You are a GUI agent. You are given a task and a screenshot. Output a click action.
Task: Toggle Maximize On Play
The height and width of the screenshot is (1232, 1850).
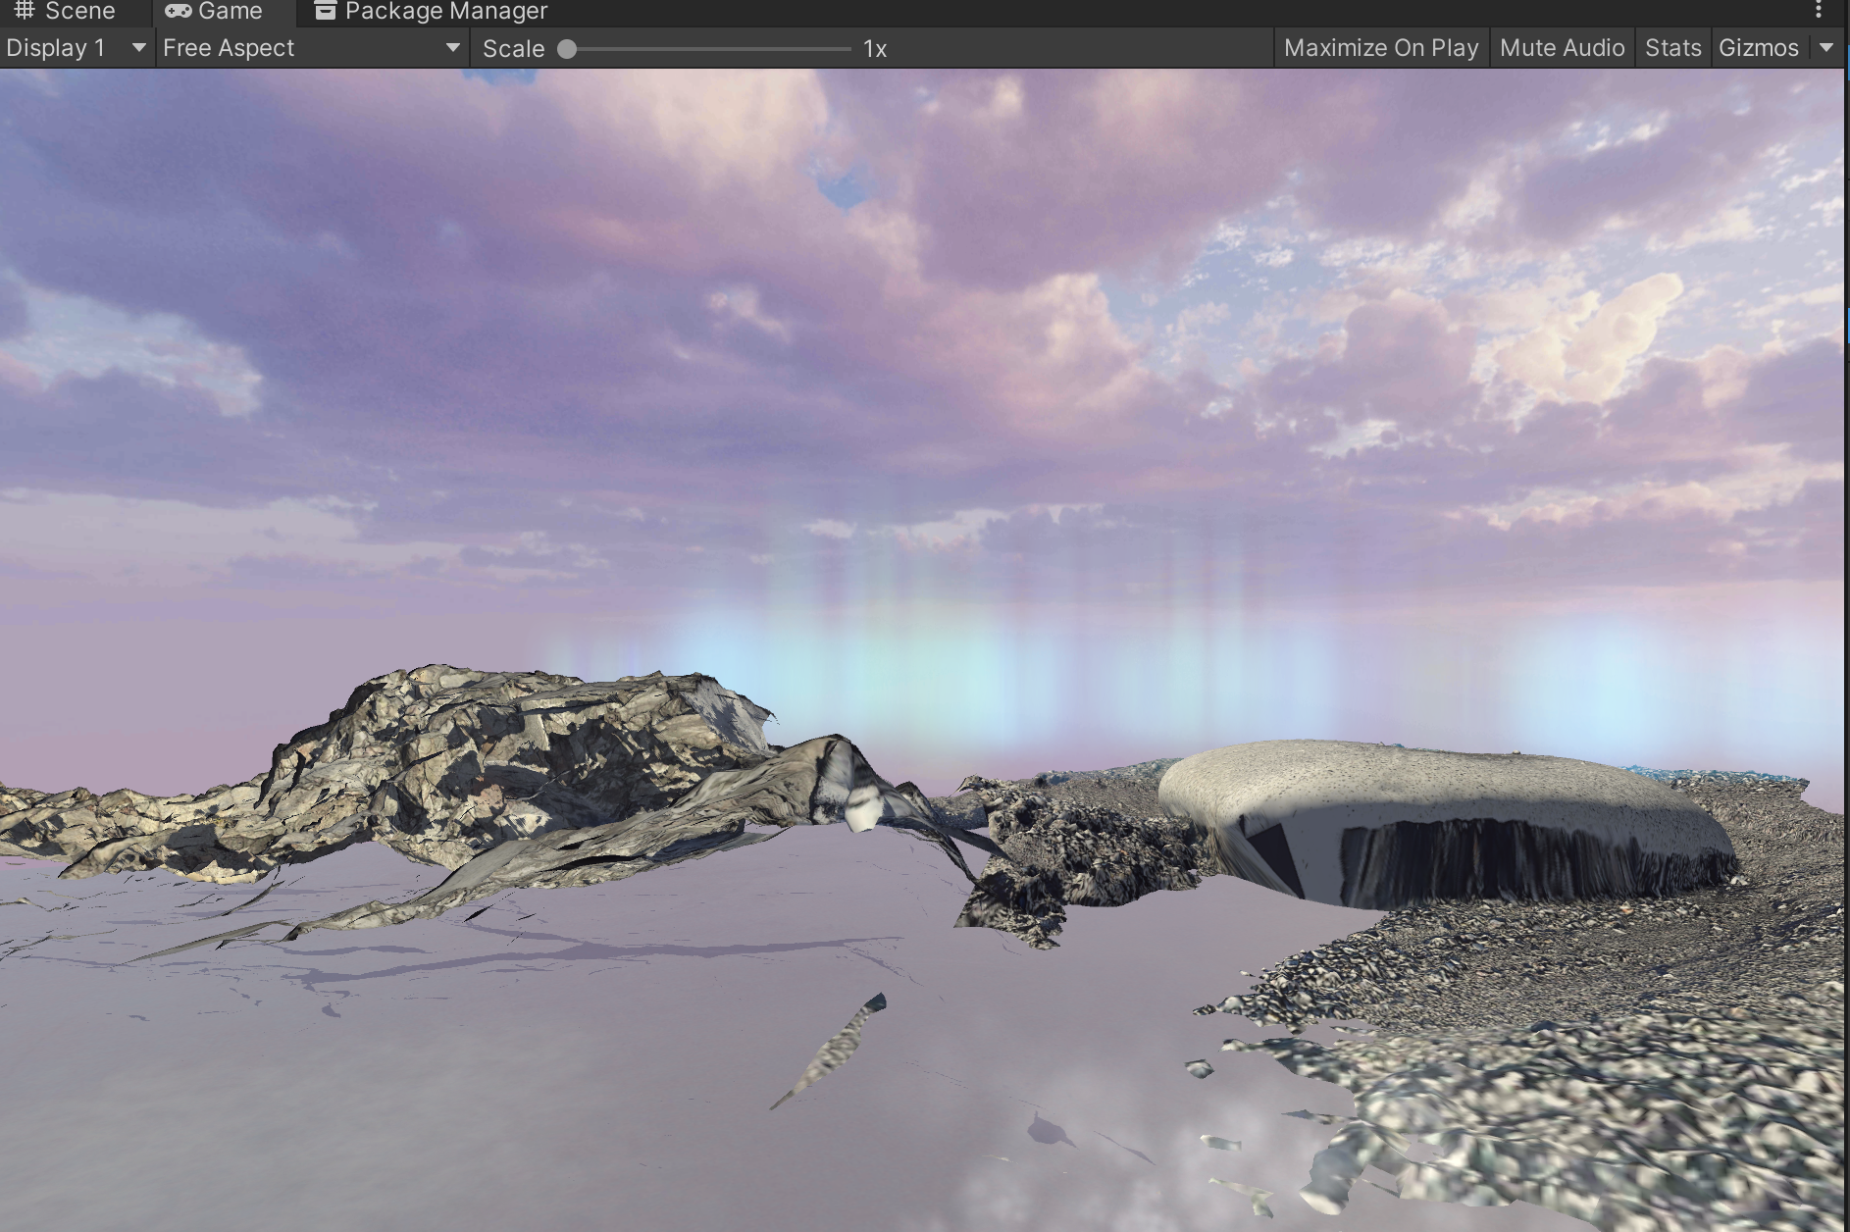point(1381,48)
